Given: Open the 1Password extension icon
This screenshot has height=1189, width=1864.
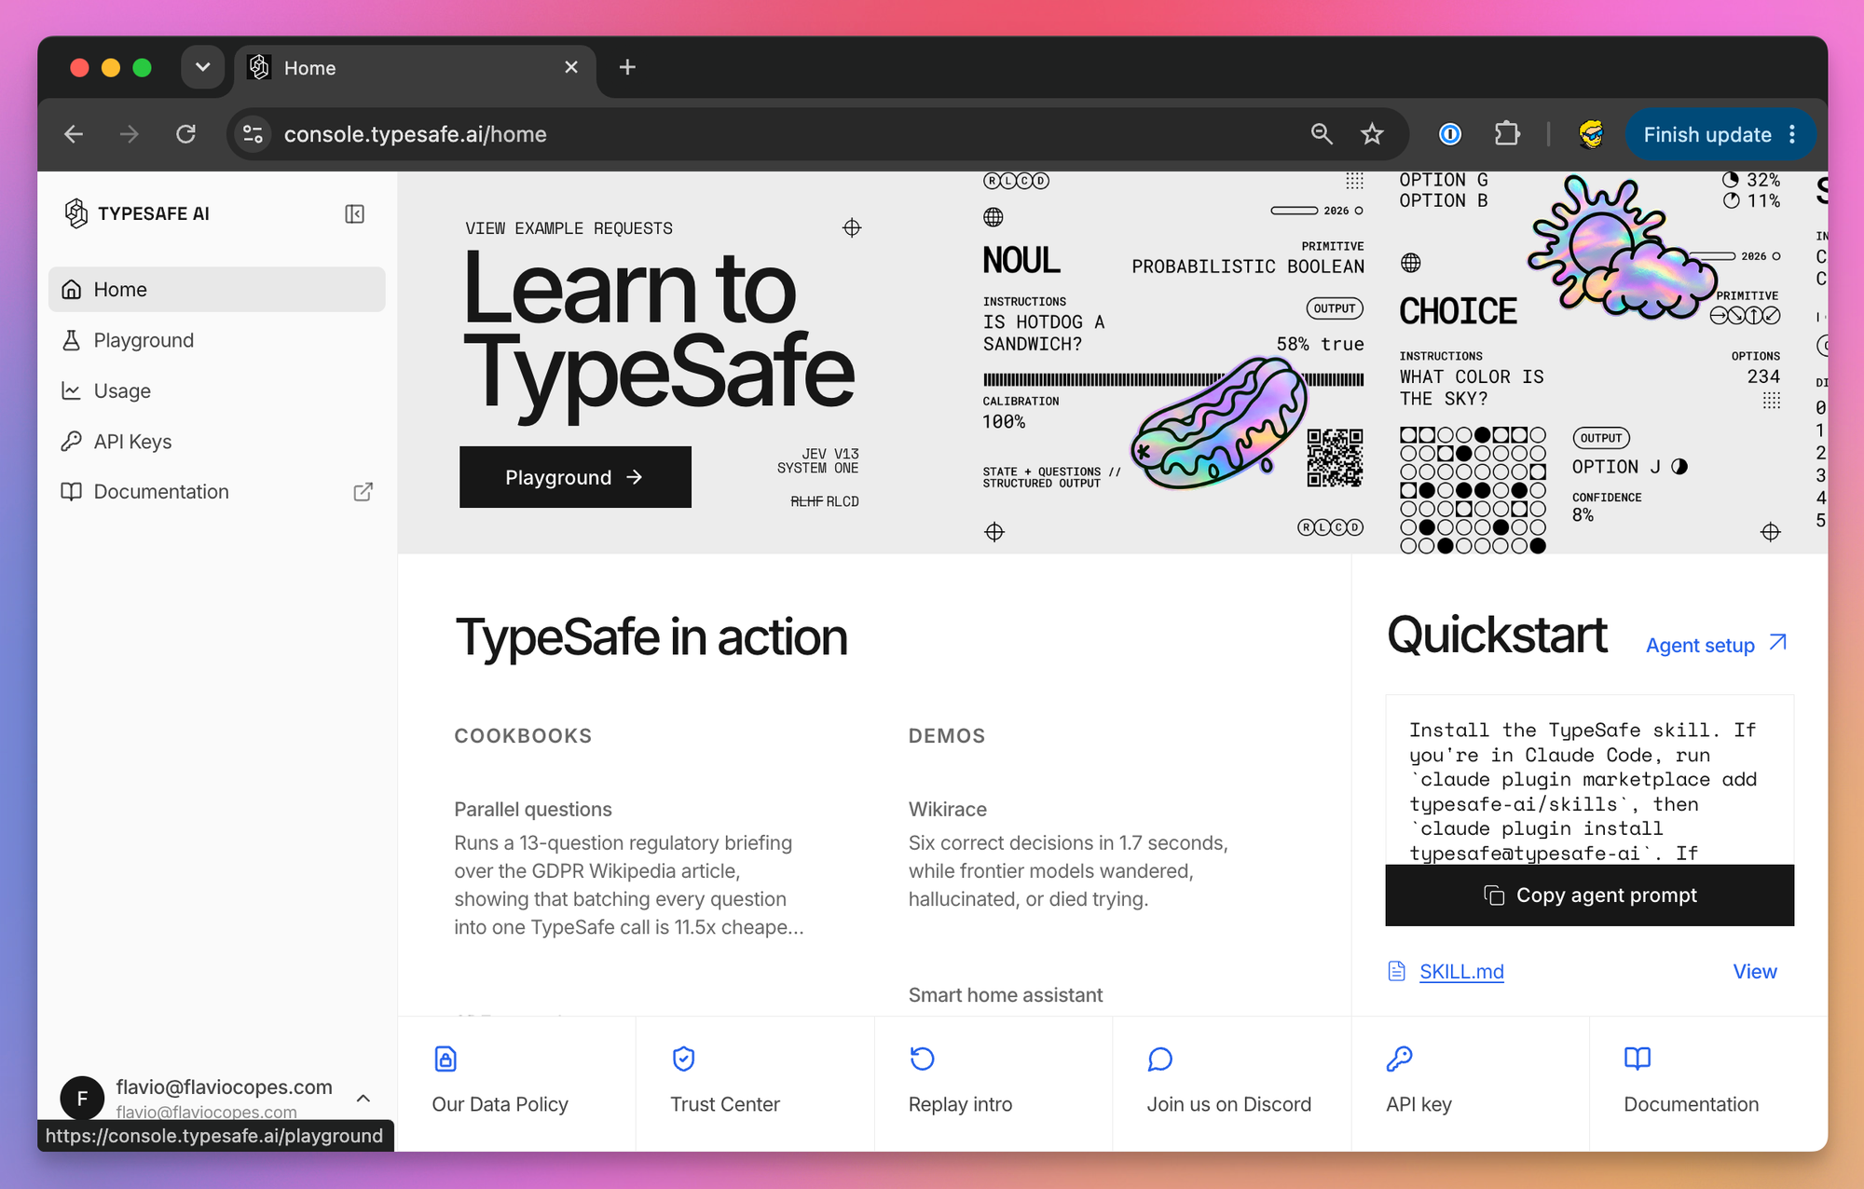Looking at the screenshot, I should [x=1450, y=134].
